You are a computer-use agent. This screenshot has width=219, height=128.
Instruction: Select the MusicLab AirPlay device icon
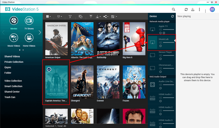[x=152, y=42]
